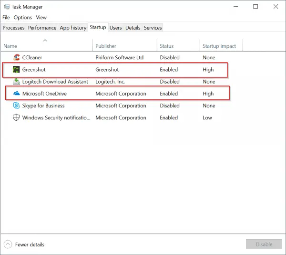Click Low impact value for Windows Security
This screenshot has height=255, width=286.
pyautogui.click(x=207, y=117)
